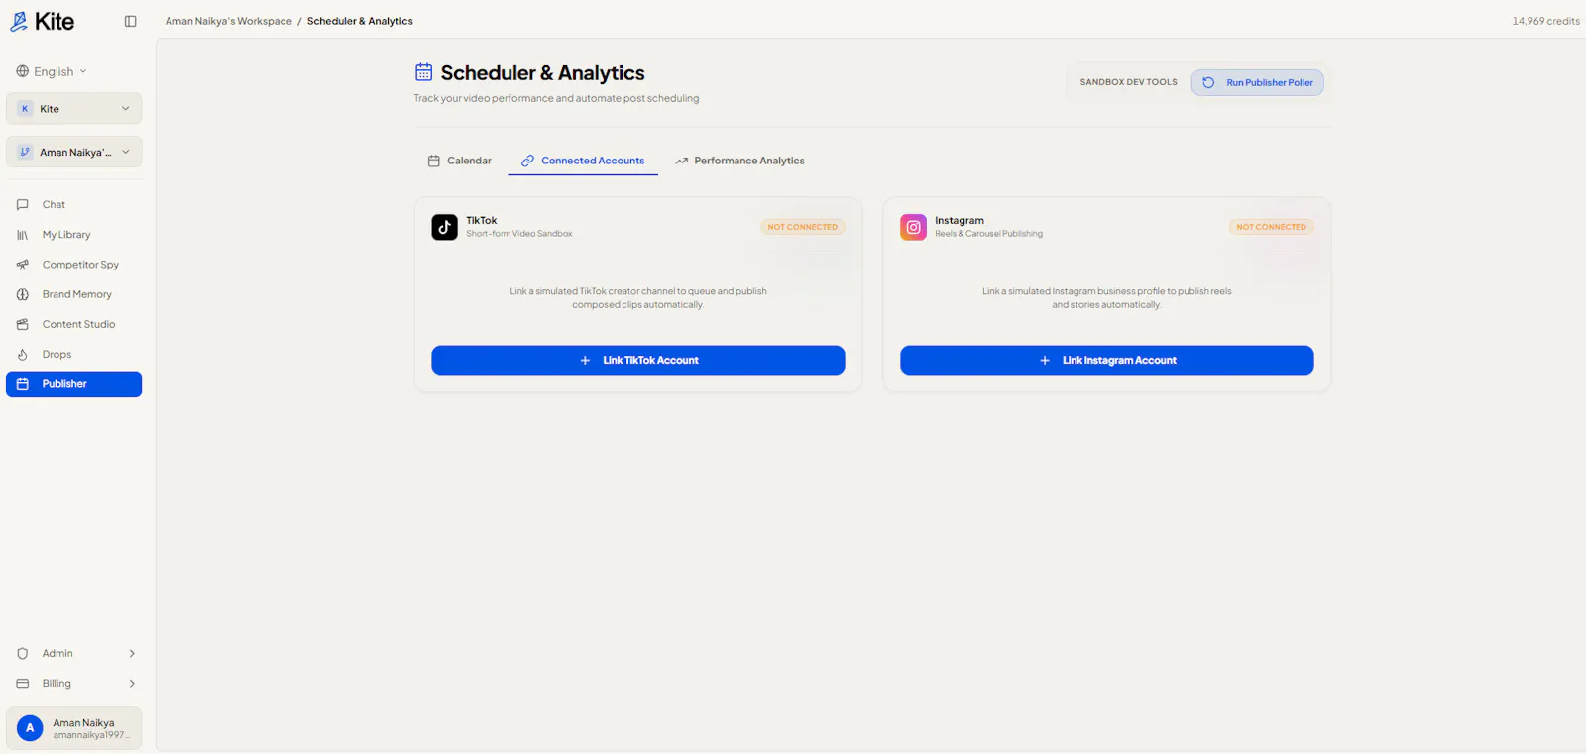Expand the Kite brand selector dropdown
The image size is (1586, 754).
click(73, 109)
